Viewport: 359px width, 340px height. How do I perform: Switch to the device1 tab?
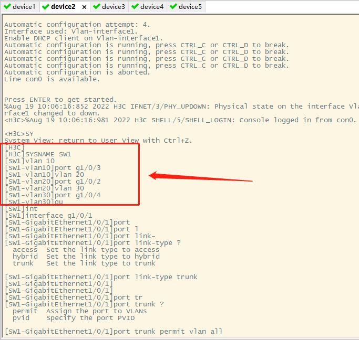click(x=19, y=7)
